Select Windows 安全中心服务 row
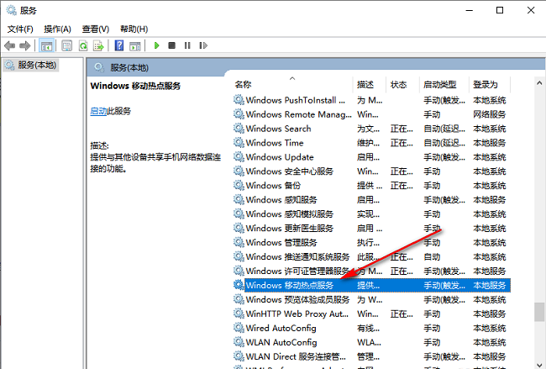The width and height of the screenshot is (546, 369). pos(371,171)
